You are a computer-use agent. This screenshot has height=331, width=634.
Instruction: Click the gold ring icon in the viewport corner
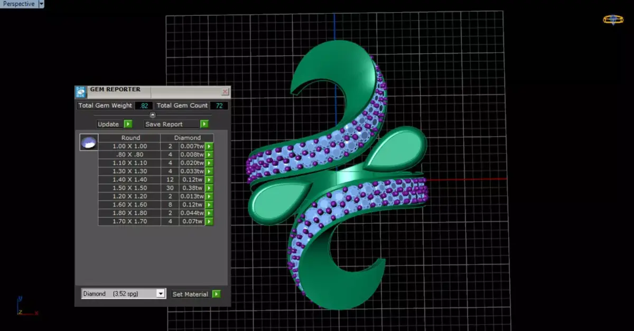coord(613,20)
